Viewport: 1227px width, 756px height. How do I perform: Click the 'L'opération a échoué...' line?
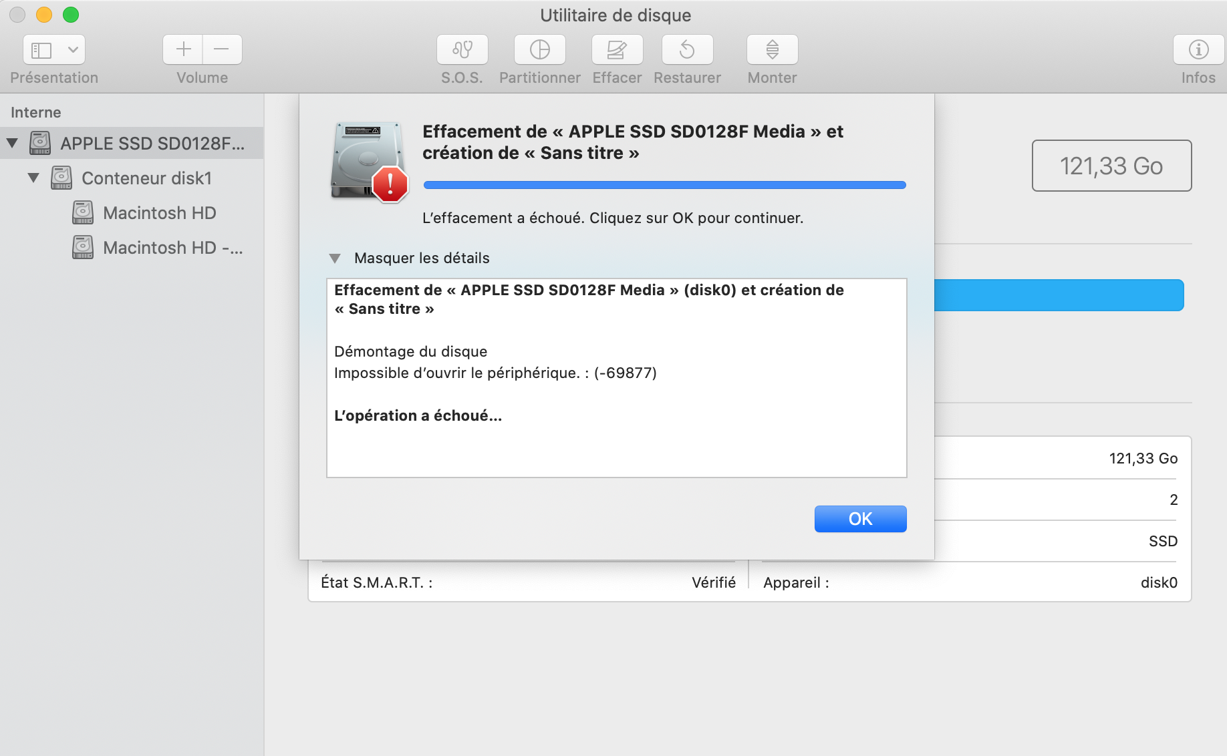pos(418,415)
